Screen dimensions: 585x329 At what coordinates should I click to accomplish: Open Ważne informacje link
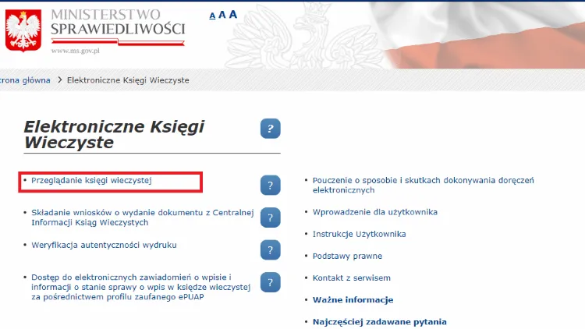click(353, 300)
